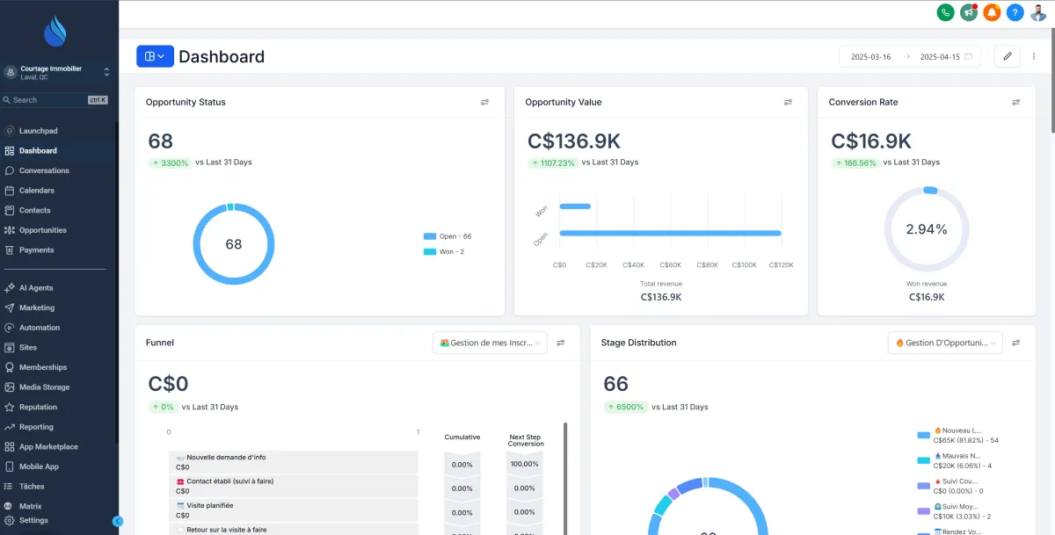Viewport: 1055px width, 535px height.
Task: Open the megaphone announcements icon
Action: [x=969, y=12]
